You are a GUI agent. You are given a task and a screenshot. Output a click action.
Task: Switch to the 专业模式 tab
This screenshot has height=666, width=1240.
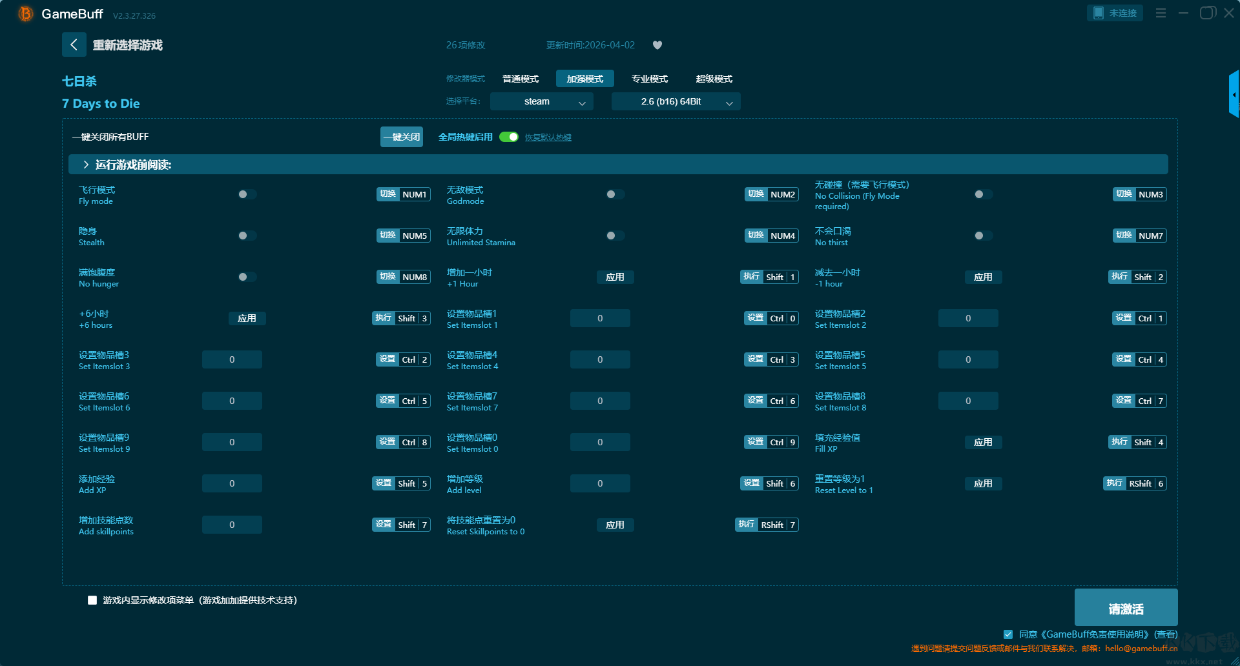649,79
